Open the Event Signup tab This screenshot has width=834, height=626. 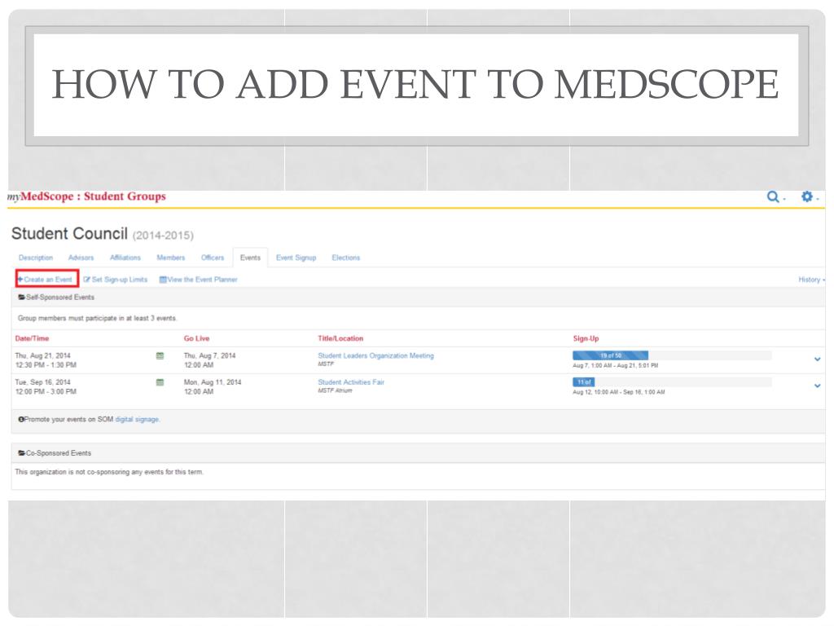coord(296,258)
